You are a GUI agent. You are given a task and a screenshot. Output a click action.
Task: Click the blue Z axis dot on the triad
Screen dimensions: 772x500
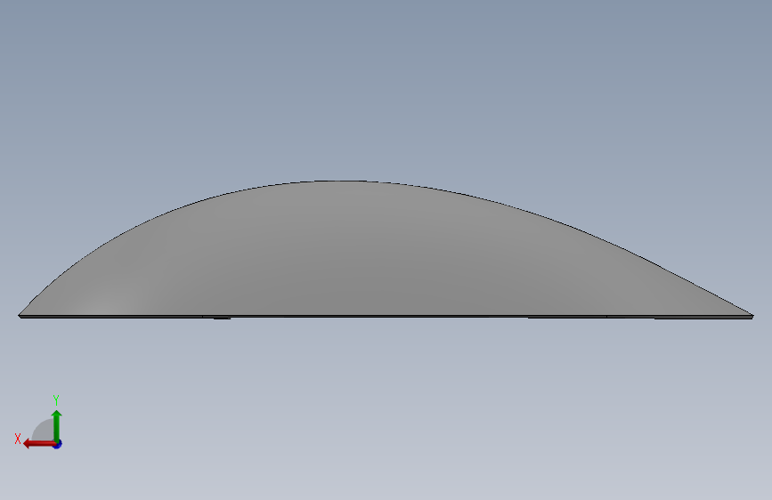(x=58, y=444)
